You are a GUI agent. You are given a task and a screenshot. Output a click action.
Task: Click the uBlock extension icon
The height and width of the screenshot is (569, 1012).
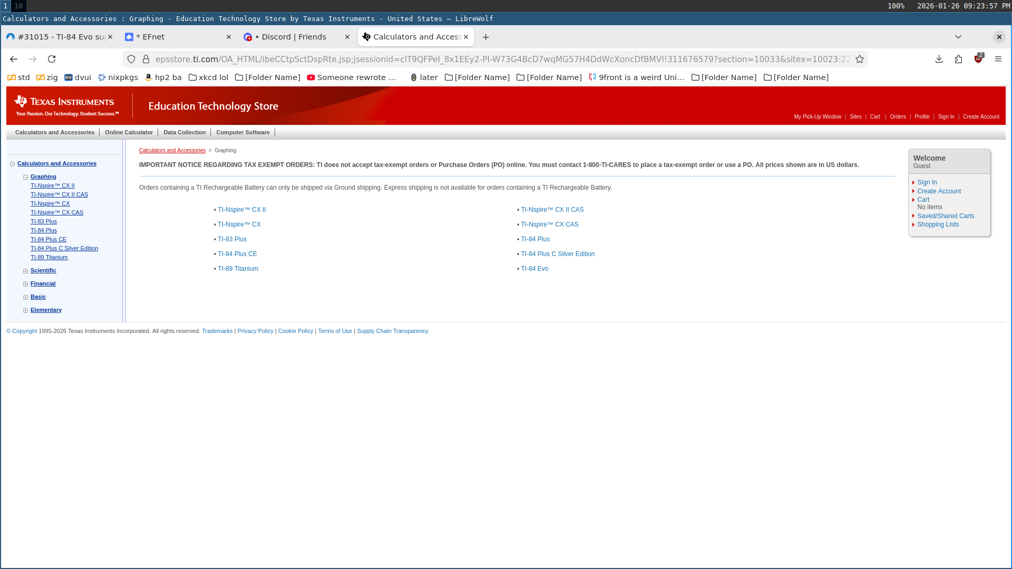coord(978,59)
